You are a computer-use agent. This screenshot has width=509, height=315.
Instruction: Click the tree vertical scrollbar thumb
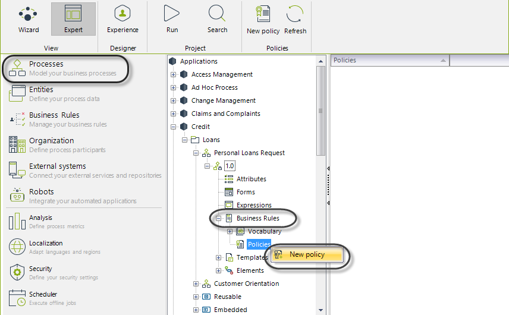pos(321,111)
